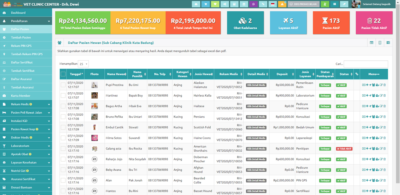The image size is (400, 195).
Task: Click Klik Detail Medis button for Martinez
Action: coord(256,95)
